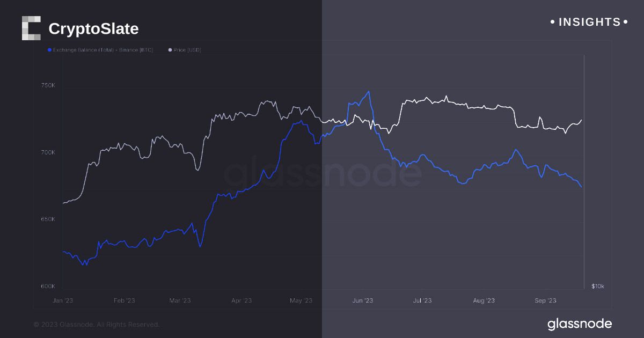Click the grey Price legend dot

point(170,50)
